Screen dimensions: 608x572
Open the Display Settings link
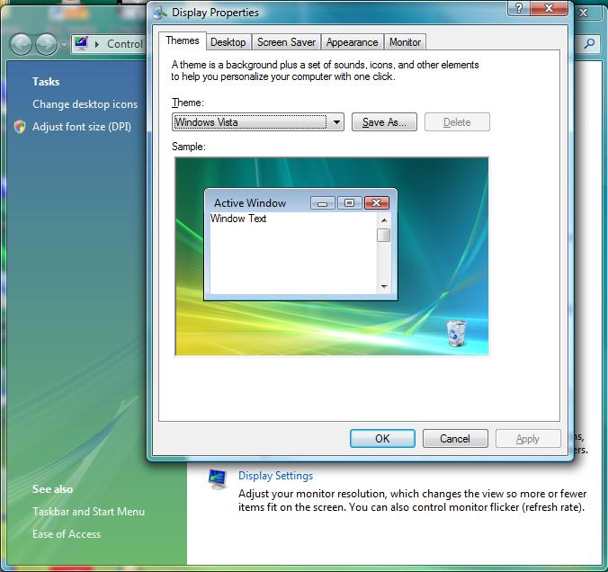[275, 476]
